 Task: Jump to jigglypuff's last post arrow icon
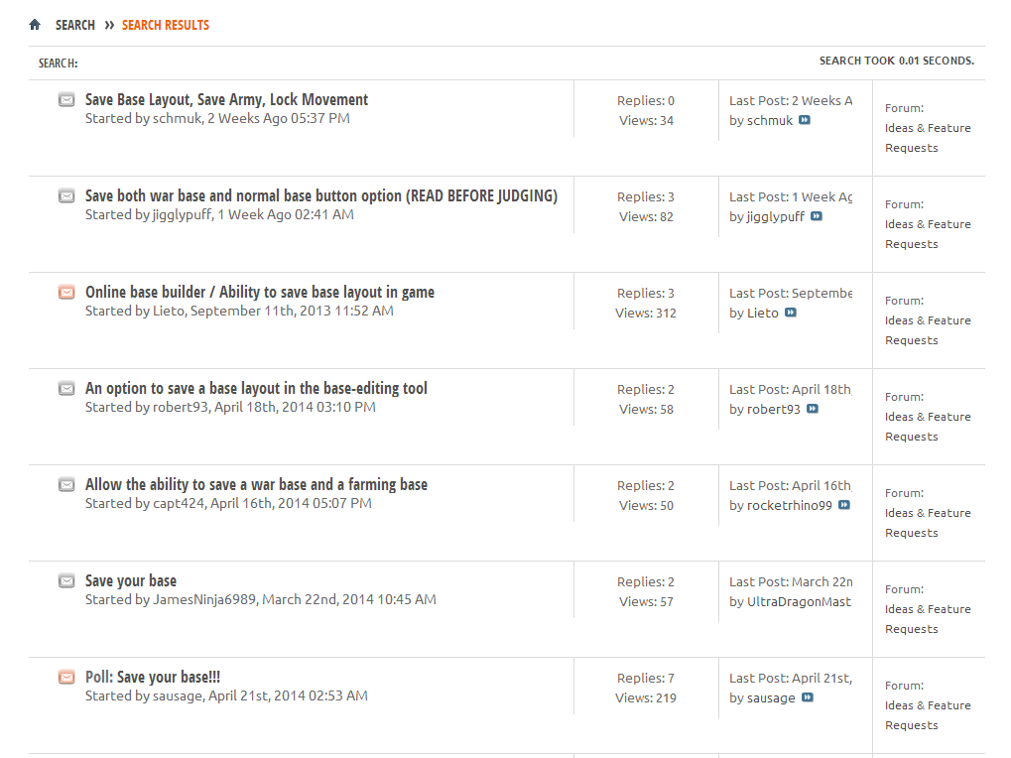(817, 216)
